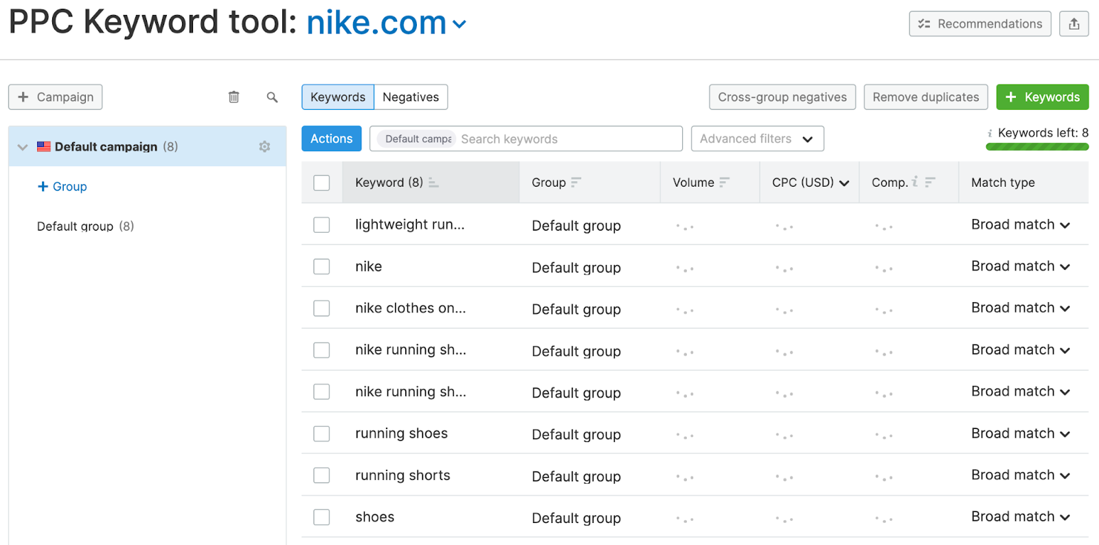Viewport: 1099px width, 545px height.
Task: Click the Volume column header label
Action: pyautogui.click(x=693, y=183)
